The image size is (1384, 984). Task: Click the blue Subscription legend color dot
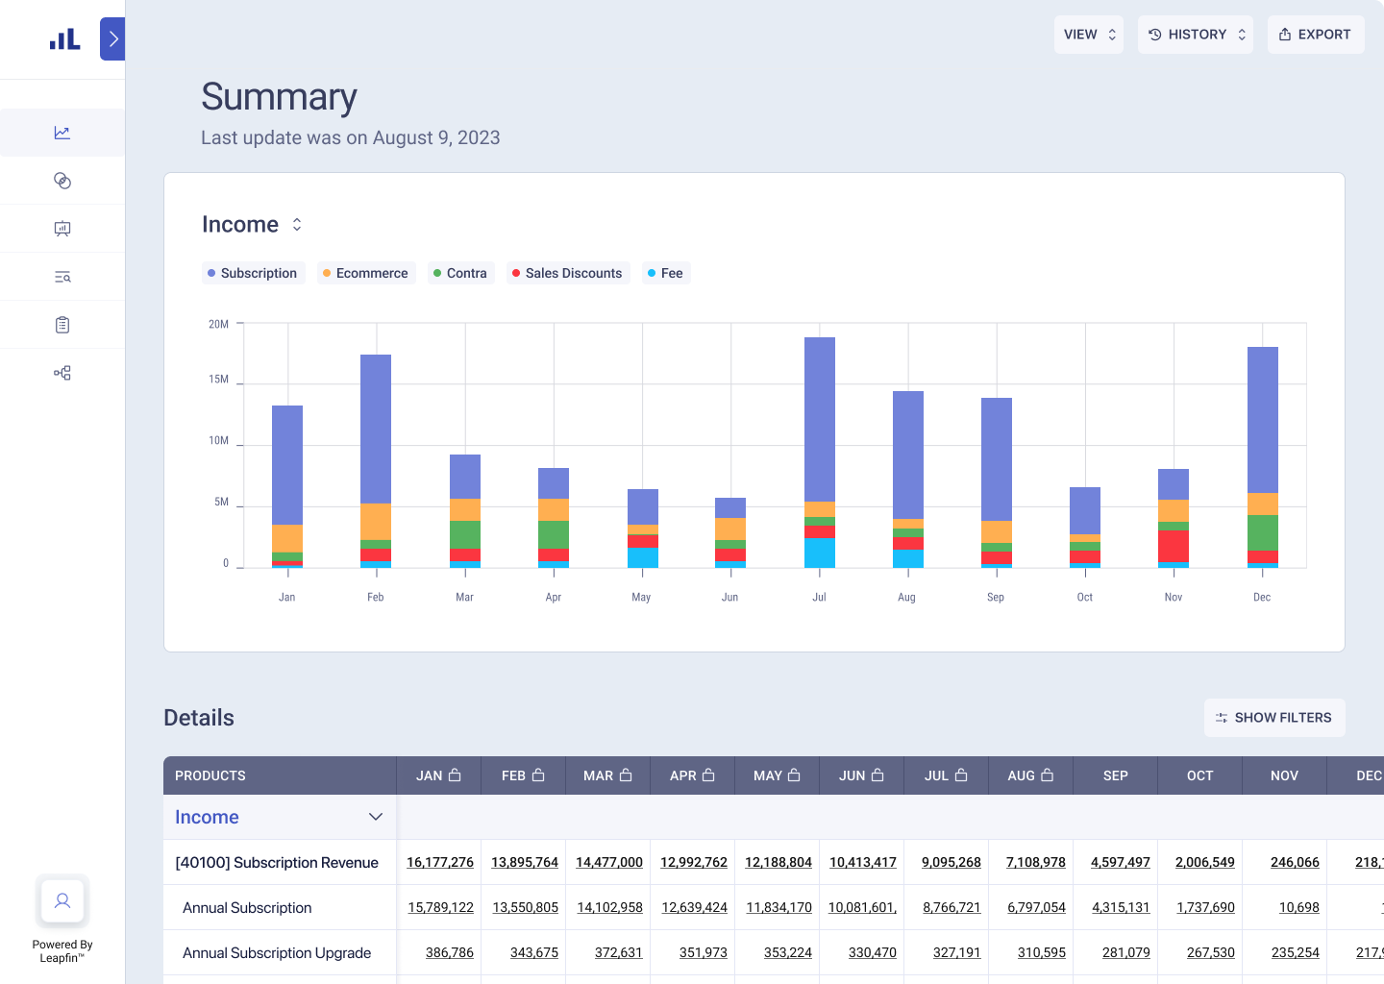[x=212, y=273]
